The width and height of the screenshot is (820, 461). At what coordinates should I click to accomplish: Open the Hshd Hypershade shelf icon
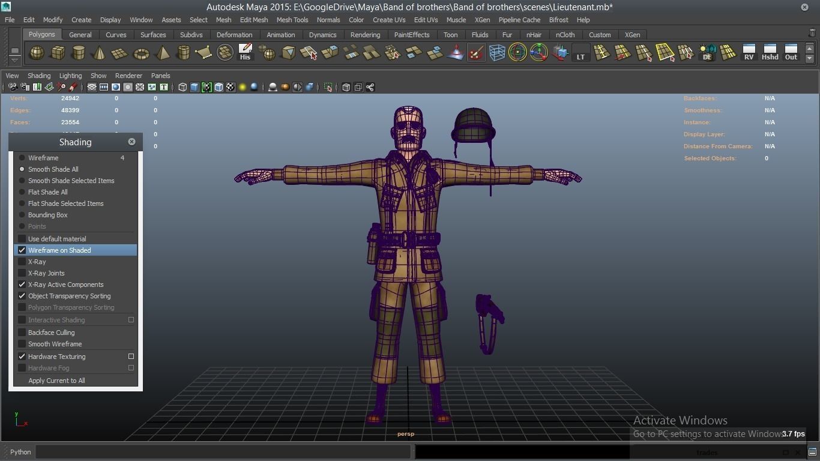pyautogui.click(x=770, y=53)
